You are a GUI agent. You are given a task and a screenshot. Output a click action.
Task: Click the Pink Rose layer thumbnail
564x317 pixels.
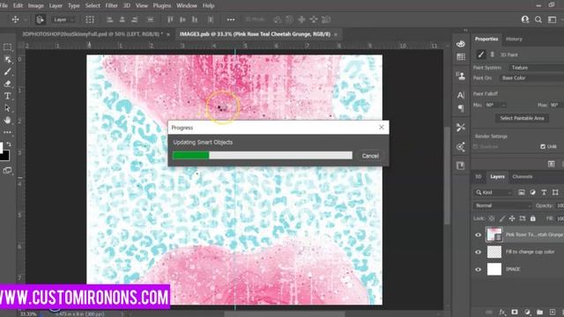point(494,234)
